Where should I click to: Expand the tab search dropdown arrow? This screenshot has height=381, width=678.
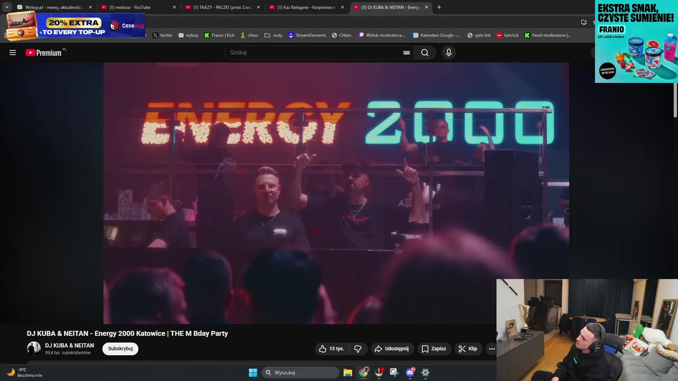point(6,7)
